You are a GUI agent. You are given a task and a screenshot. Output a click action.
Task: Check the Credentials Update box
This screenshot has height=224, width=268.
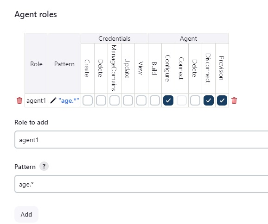point(128,100)
